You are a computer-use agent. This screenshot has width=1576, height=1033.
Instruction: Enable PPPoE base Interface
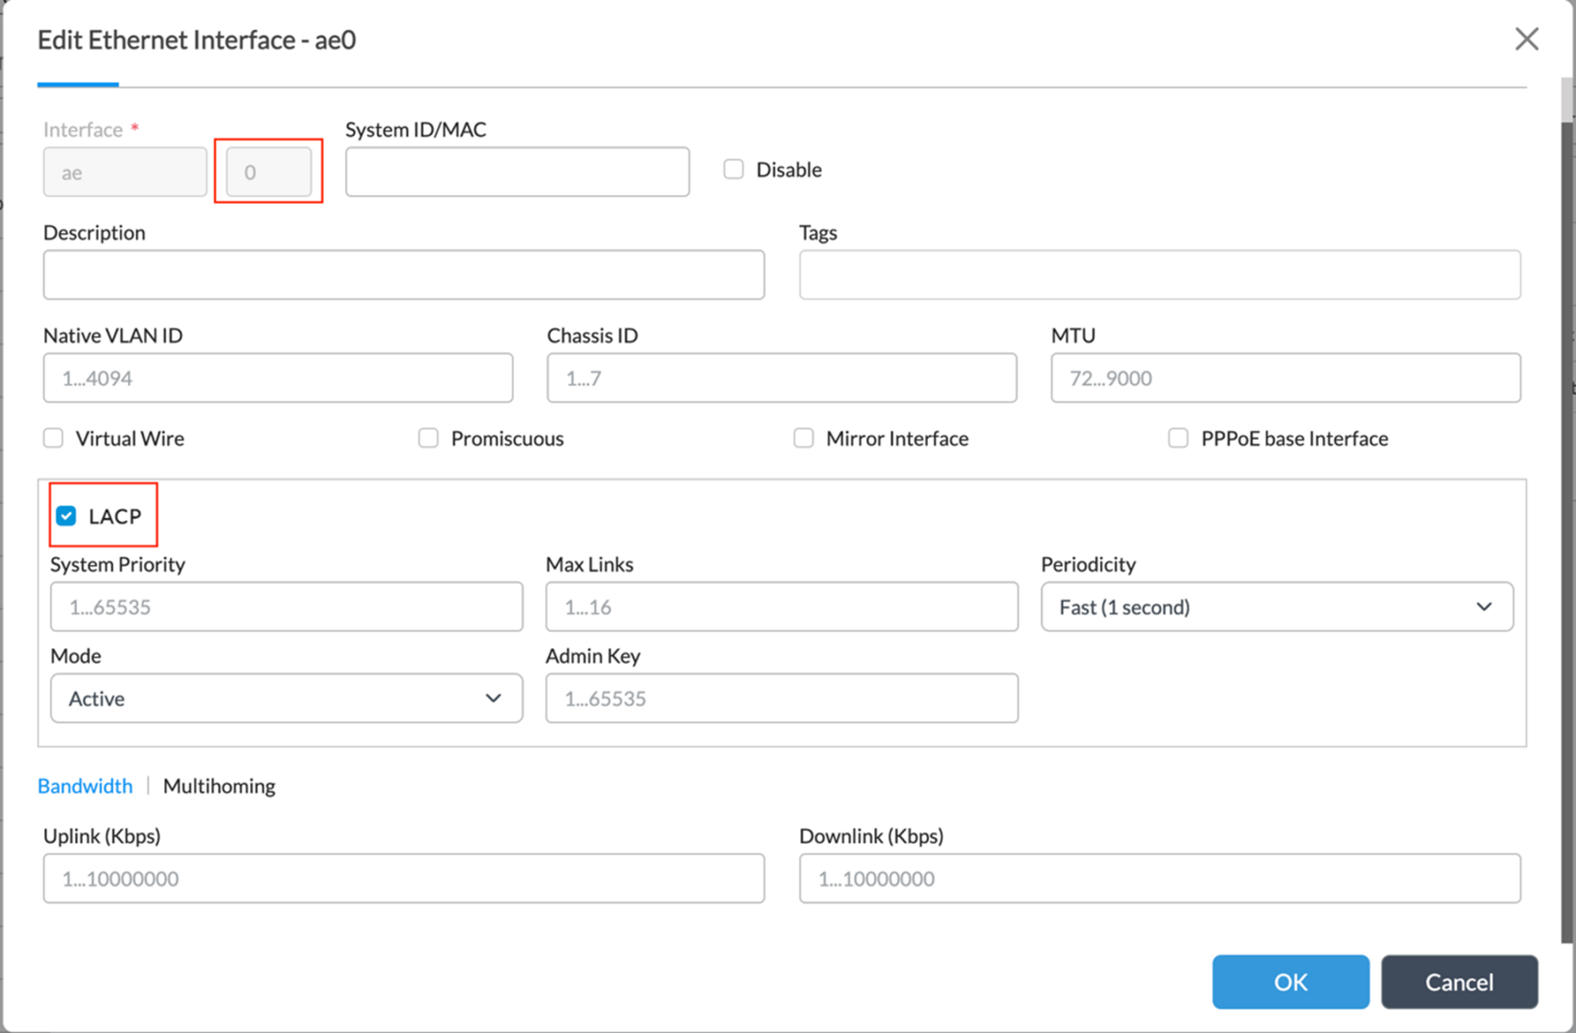1178,437
